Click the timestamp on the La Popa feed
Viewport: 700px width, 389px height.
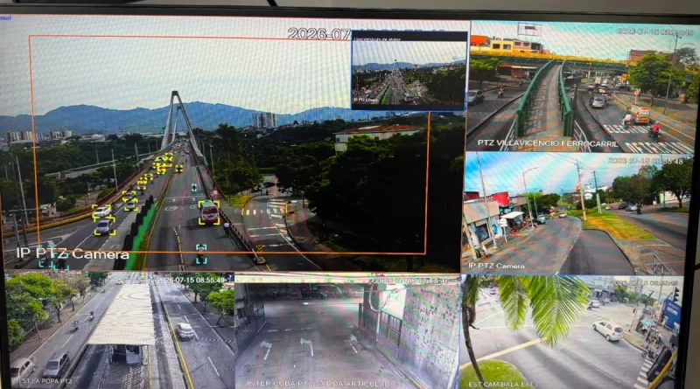(192, 280)
